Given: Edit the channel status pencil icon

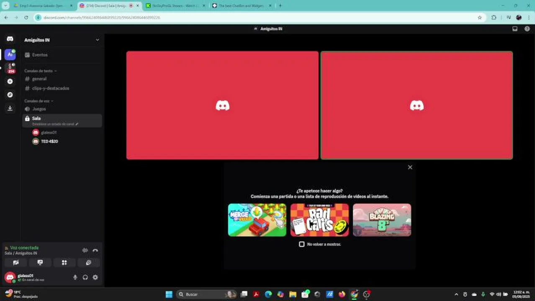Looking at the screenshot, I should click(x=77, y=124).
